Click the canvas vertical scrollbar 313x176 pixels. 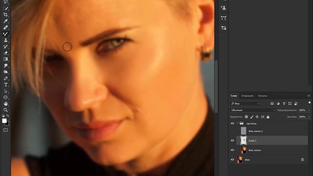tap(216, 87)
